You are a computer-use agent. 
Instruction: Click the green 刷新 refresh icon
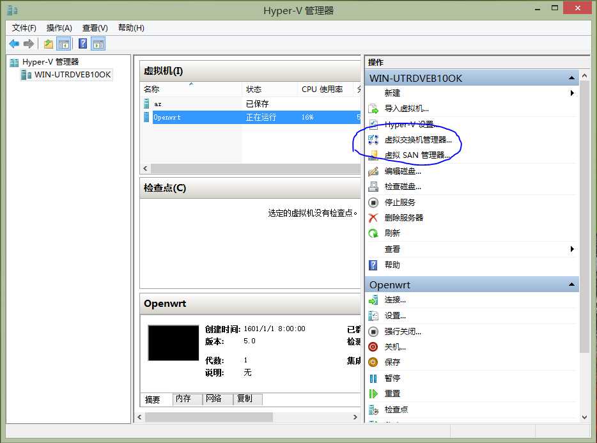[373, 233]
